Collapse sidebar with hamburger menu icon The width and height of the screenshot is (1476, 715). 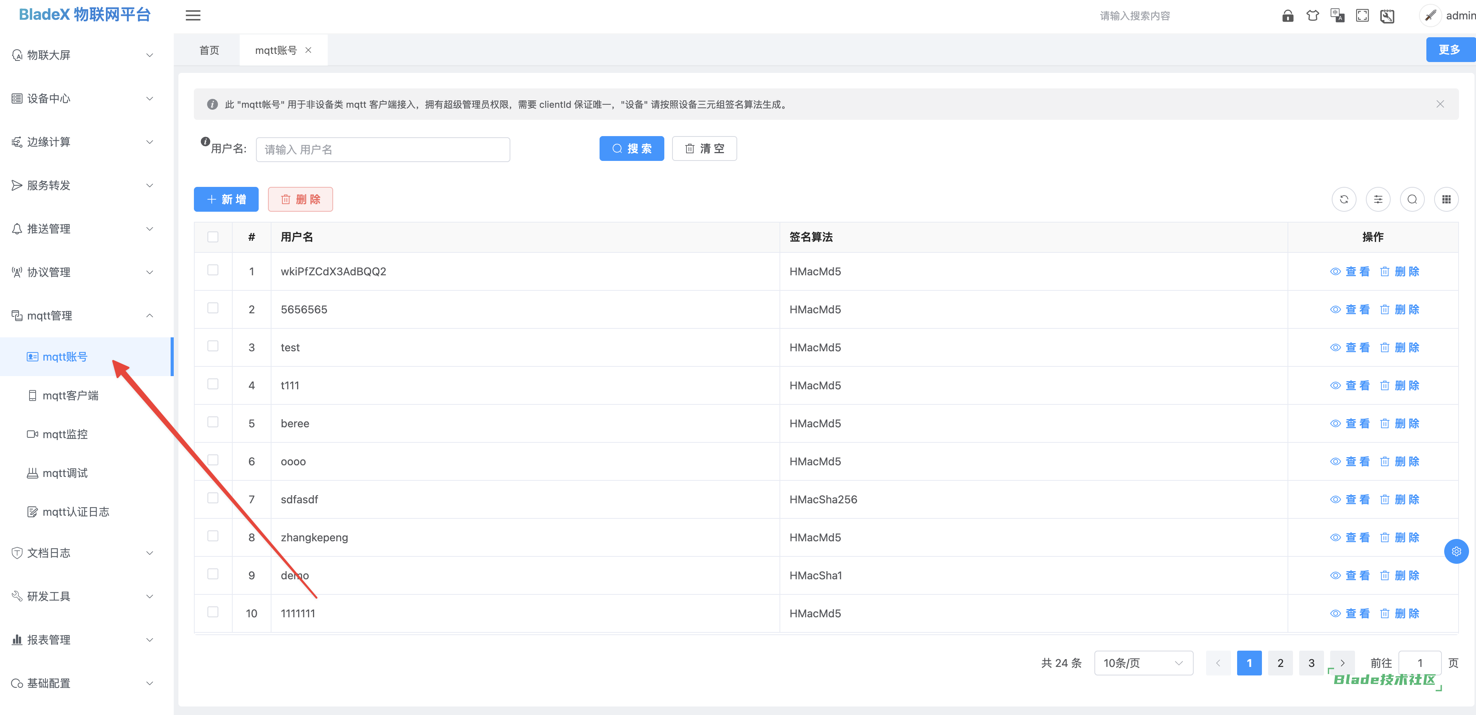(193, 16)
